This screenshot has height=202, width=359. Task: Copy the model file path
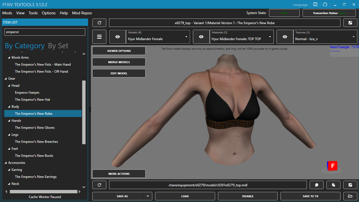click(317, 185)
